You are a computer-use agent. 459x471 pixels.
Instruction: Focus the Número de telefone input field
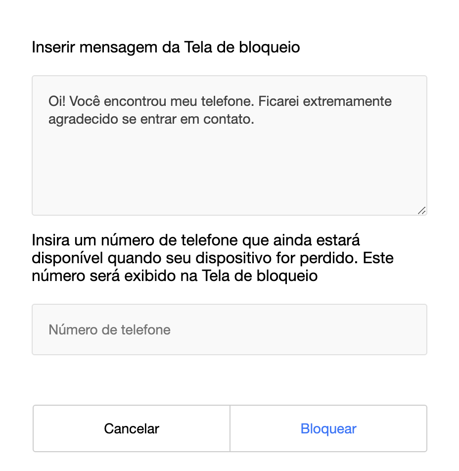click(x=229, y=330)
